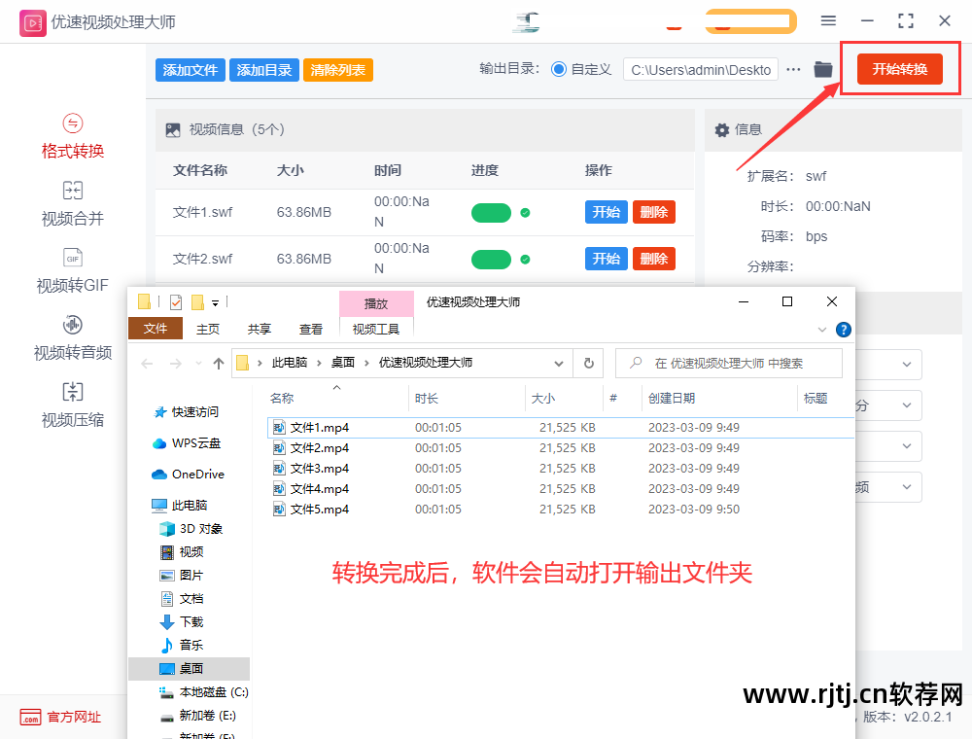Click 删除 for 文件2.swf

(x=654, y=259)
